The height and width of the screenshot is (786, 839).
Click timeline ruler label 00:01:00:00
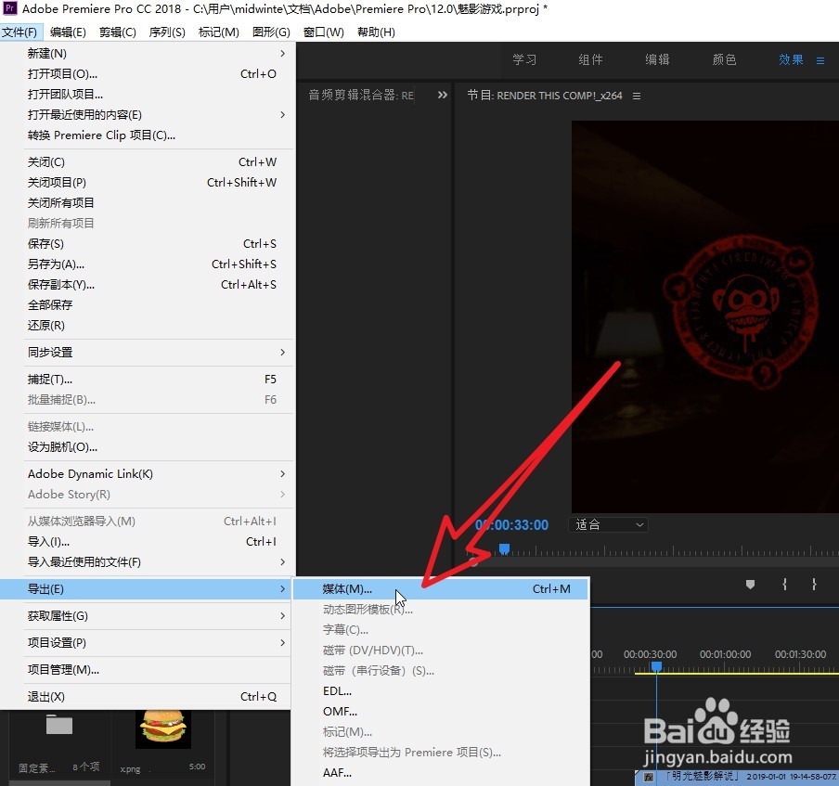(x=725, y=654)
